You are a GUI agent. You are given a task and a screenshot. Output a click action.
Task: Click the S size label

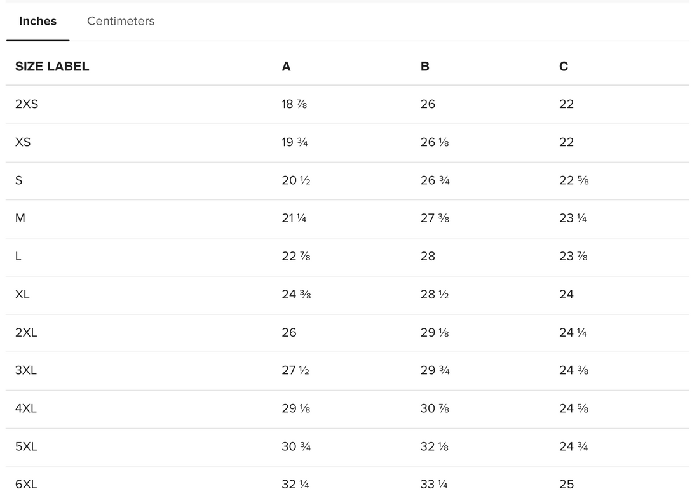19,180
